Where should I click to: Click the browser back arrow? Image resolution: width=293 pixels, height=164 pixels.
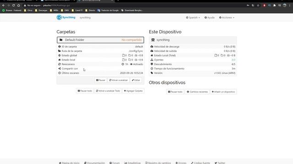pos(3,5)
